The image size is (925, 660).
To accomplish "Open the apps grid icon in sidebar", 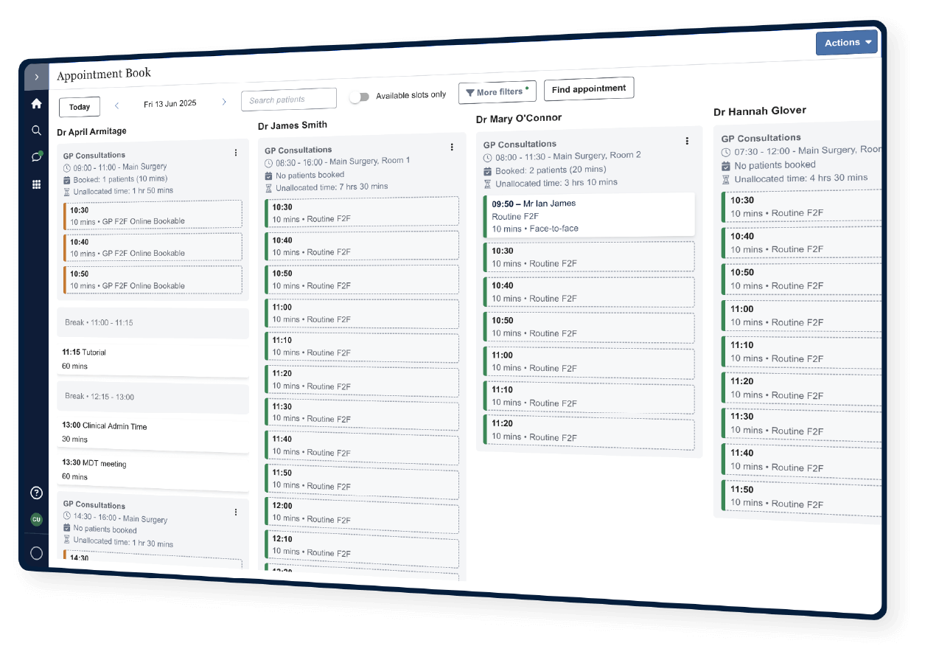I will tap(37, 184).
